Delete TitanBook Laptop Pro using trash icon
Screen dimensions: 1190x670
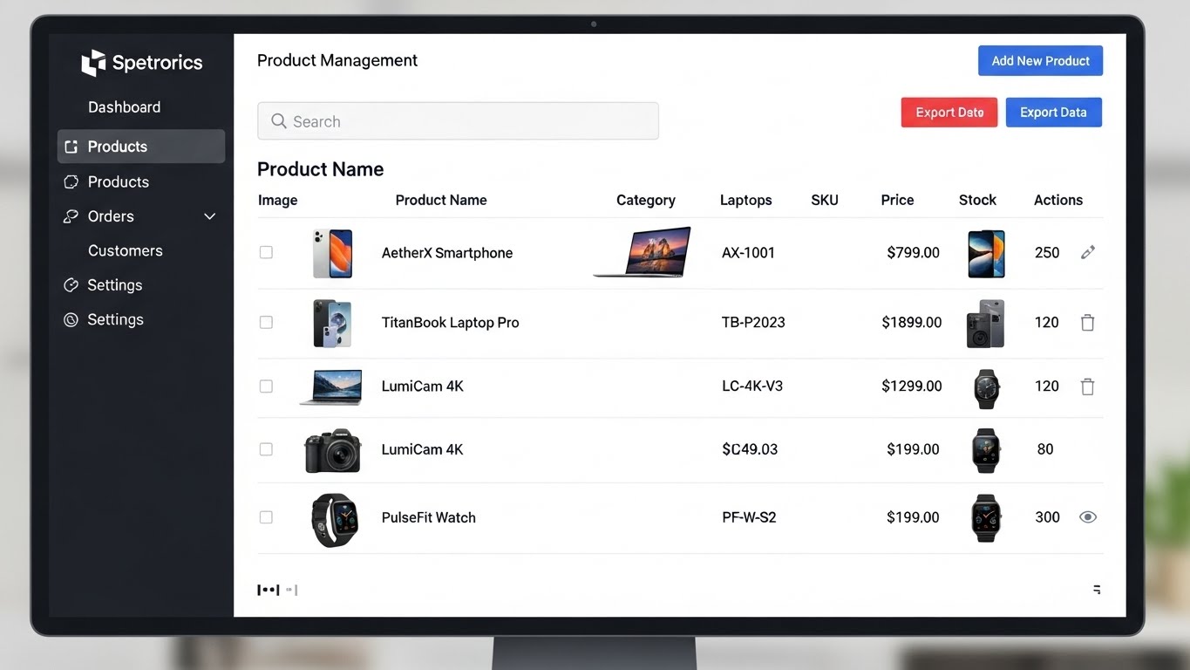tap(1087, 323)
